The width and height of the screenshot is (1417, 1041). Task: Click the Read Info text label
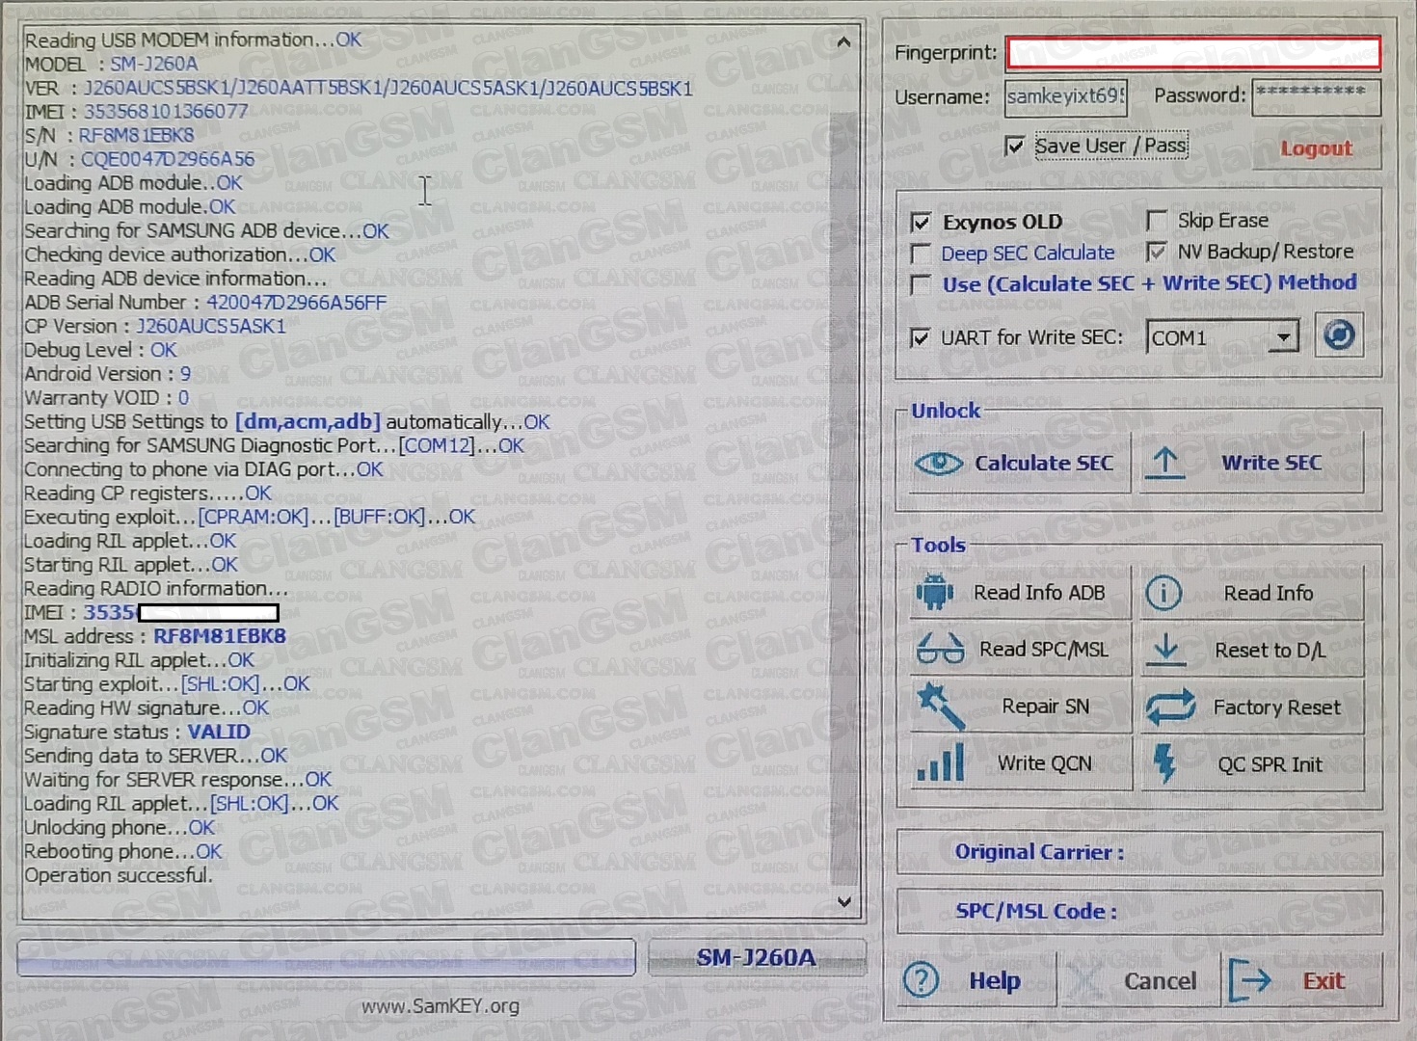click(1269, 594)
